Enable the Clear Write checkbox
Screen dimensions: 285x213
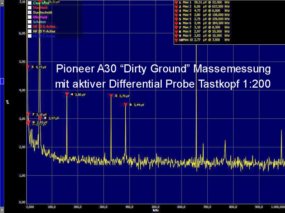(x=30, y=3)
